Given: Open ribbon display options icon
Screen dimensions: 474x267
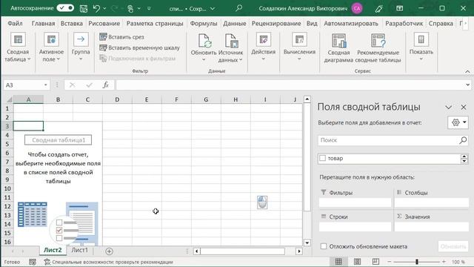Looking at the screenshot, I should pos(400,8).
